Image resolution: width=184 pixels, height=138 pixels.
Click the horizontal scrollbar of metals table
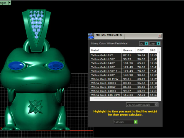[x=122, y=99]
